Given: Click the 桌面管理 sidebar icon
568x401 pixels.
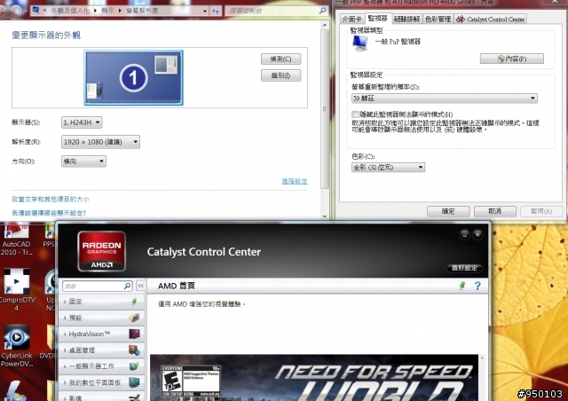Looking at the screenshot, I should [134, 350].
